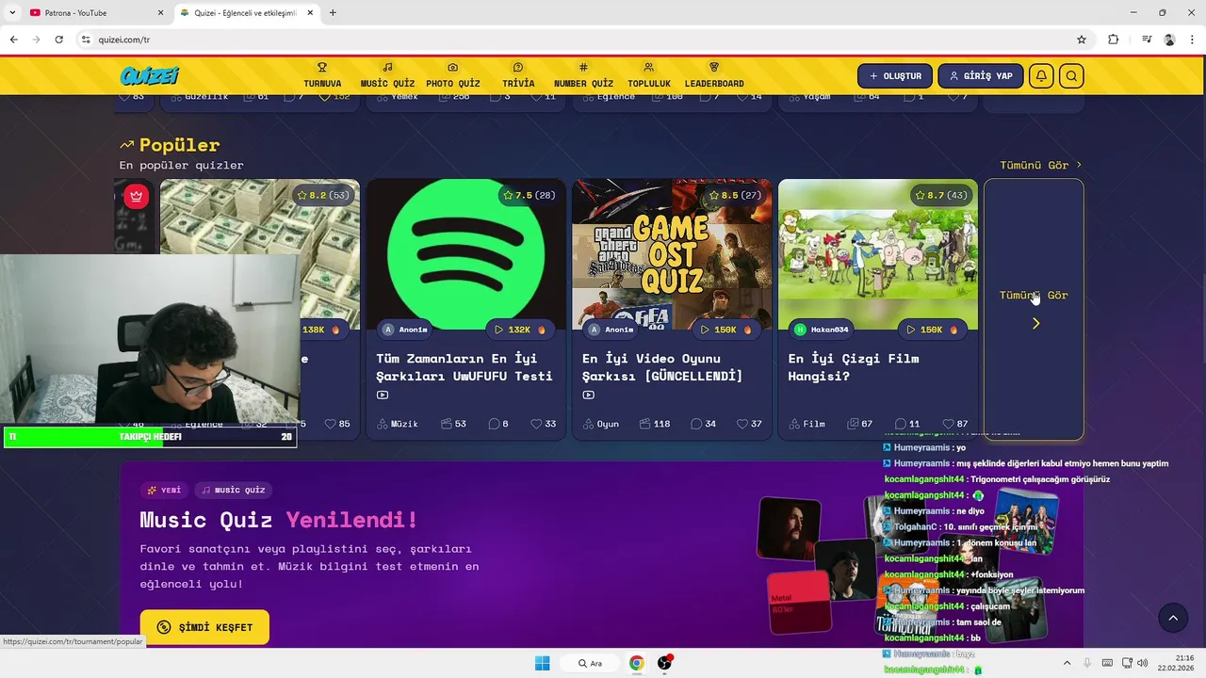Open Photo Quiz from navigation
The image size is (1206, 678).
coord(453,75)
